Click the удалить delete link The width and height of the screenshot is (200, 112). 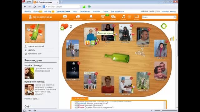[31, 50]
